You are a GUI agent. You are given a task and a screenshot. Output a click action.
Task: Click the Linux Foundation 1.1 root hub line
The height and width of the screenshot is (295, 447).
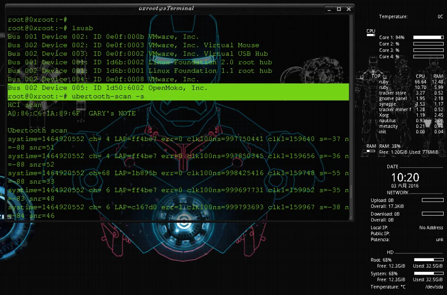[140, 70]
